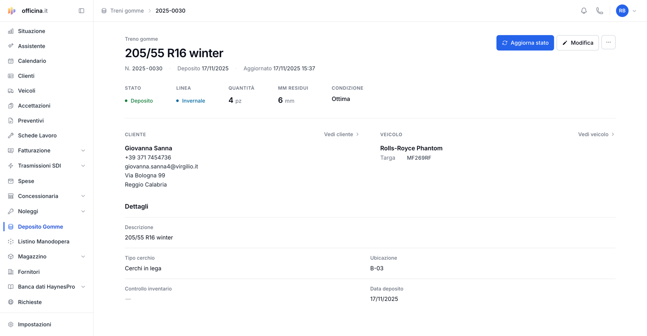Navigate to Treni gomme breadcrumb
Image resolution: width=647 pixels, height=336 pixels.
click(127, 11)
